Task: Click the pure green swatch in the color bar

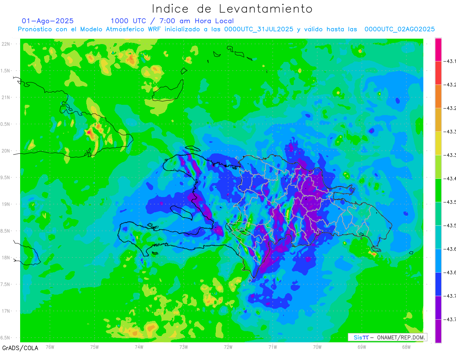Action: [x=438, y=190]
